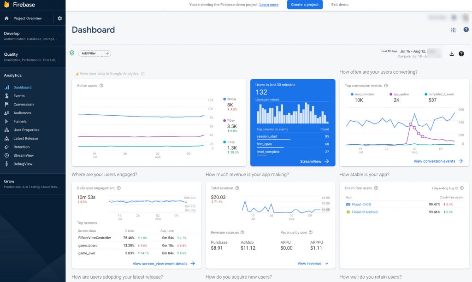Click the Funnels icon in sidebar
The height and width of the screenshot is (282, 472).
point(6,121)
